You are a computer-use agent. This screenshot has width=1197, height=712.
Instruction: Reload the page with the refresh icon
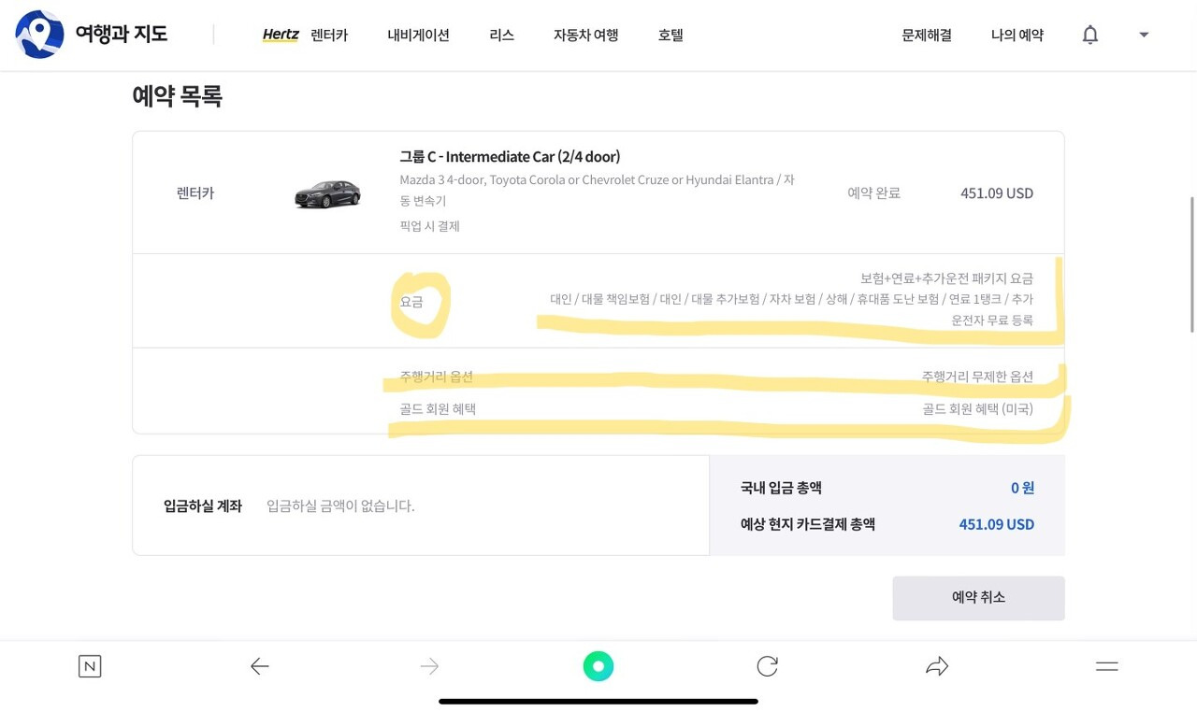pos(767,666)
